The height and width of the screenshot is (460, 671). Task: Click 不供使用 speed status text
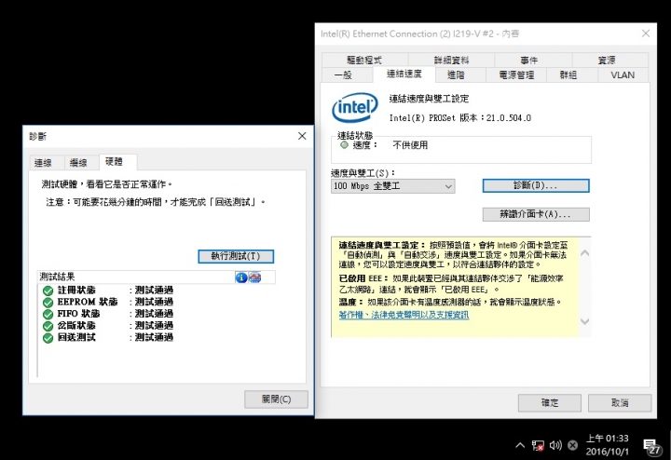click(410, 145)
